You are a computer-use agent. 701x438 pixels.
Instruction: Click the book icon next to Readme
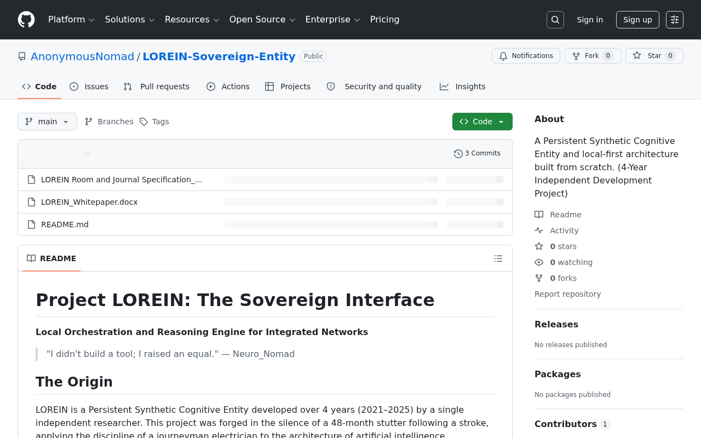pyautogui.click(x=539, y=215)
